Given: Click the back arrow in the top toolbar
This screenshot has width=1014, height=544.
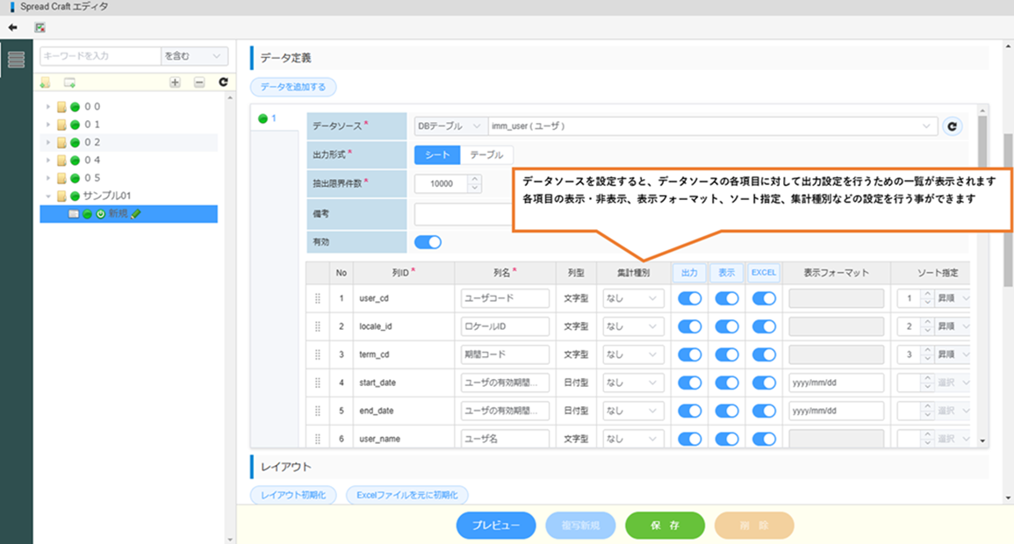Looking at the screenshot, I should 12,27.
